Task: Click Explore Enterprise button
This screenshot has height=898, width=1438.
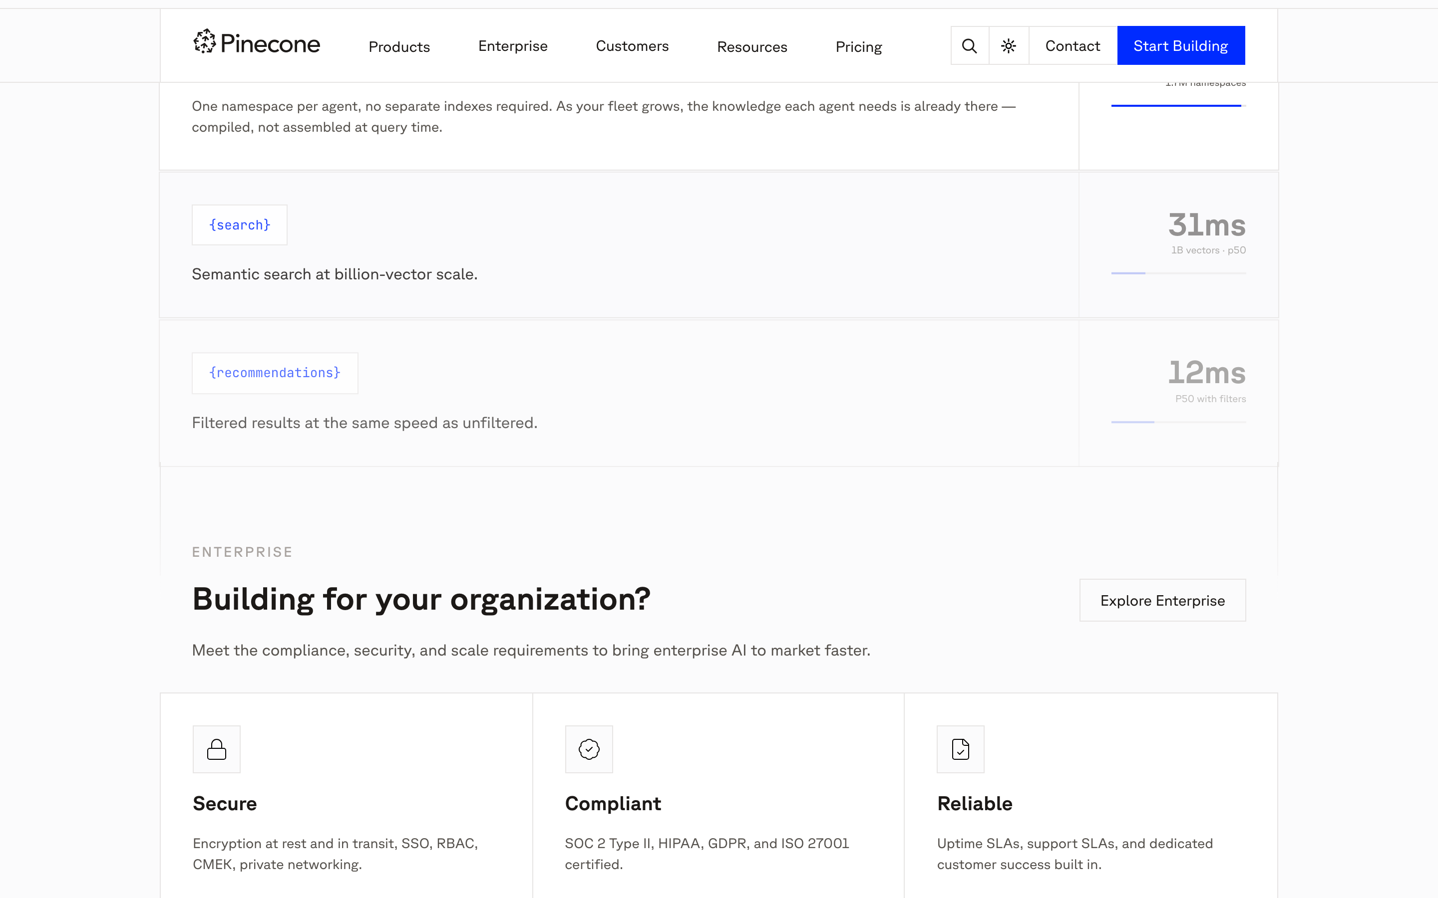Action: click(1162, 601)
